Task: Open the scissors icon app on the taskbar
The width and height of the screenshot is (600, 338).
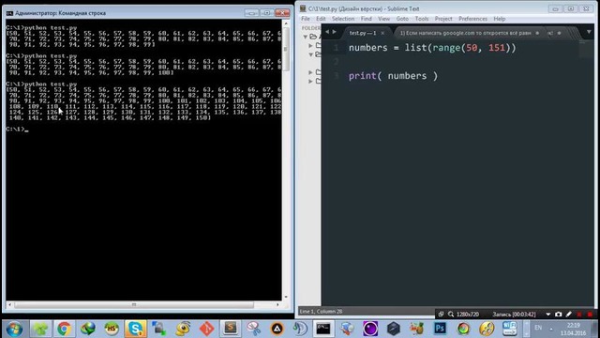Action: (253, 329)
